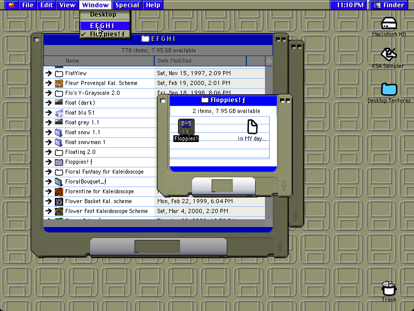The width and height of the screenshot is (414, 311).
Task: Close the open Window menu title
Action: [95, 5]
